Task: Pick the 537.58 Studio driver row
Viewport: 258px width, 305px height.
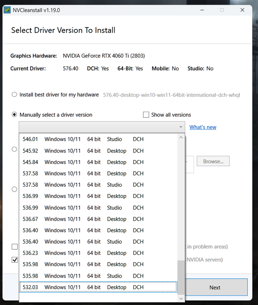Action: pyautogui.click(x=98, y=185)
